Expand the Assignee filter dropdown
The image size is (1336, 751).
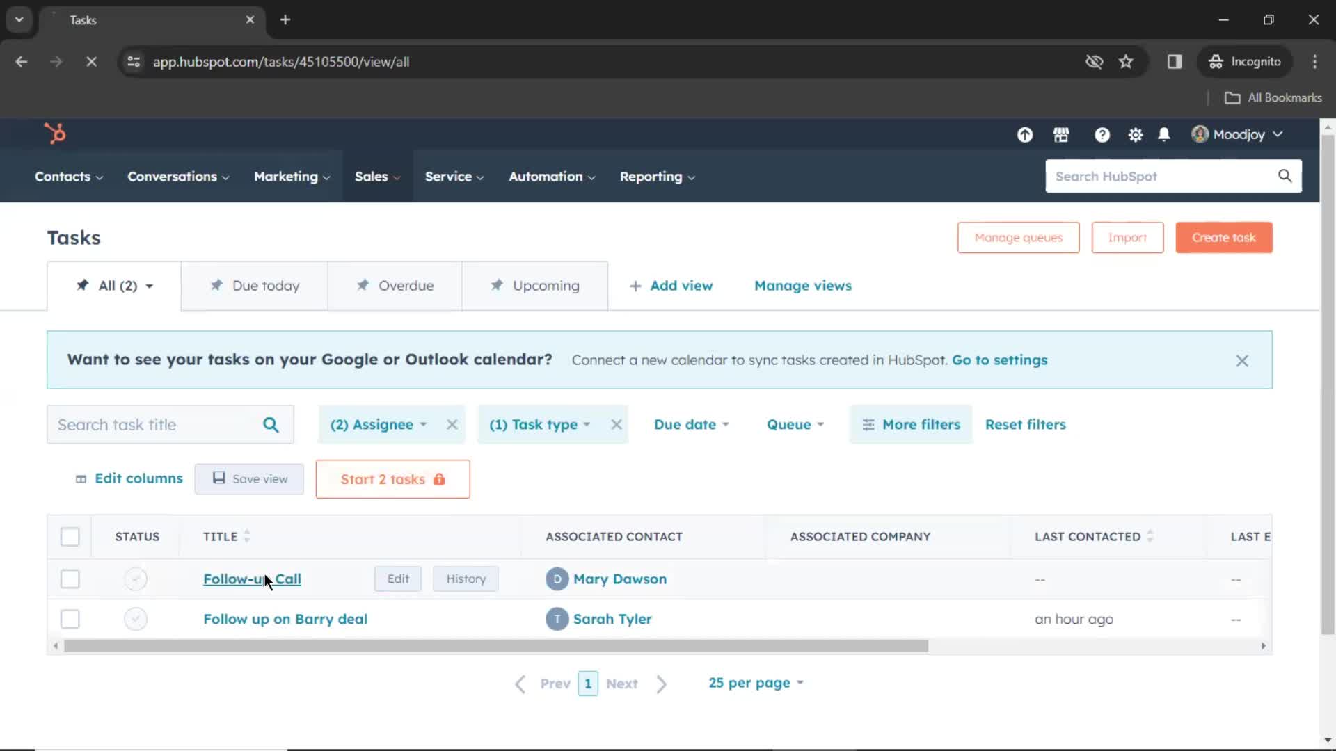378,425
